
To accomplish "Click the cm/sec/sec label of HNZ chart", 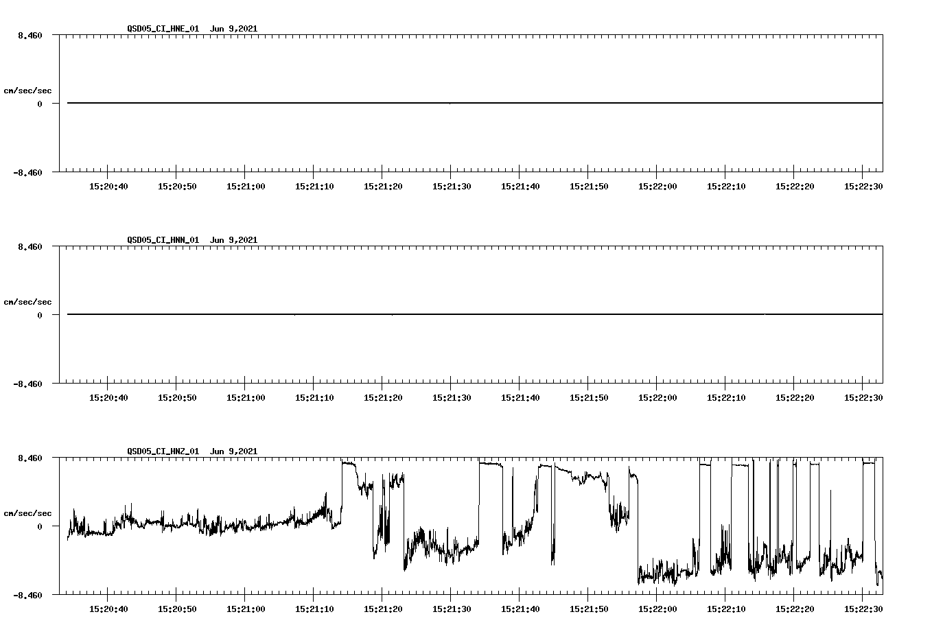I will point(27,513).
